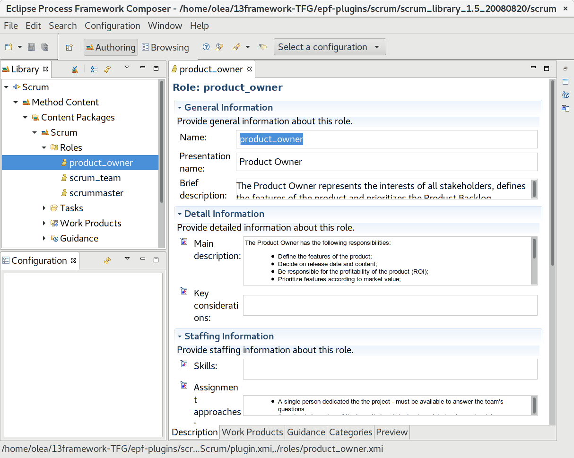Click the empty Key considerations field
Viewport: 574px width, 458px height.
coord(390,305)
